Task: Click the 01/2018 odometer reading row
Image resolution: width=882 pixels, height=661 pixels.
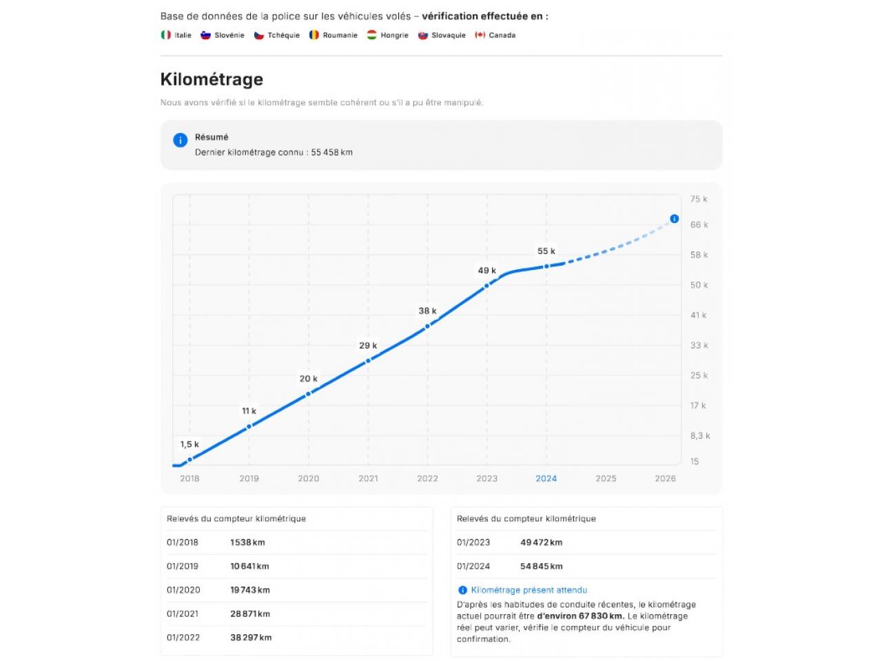Action: coord(296,543)
